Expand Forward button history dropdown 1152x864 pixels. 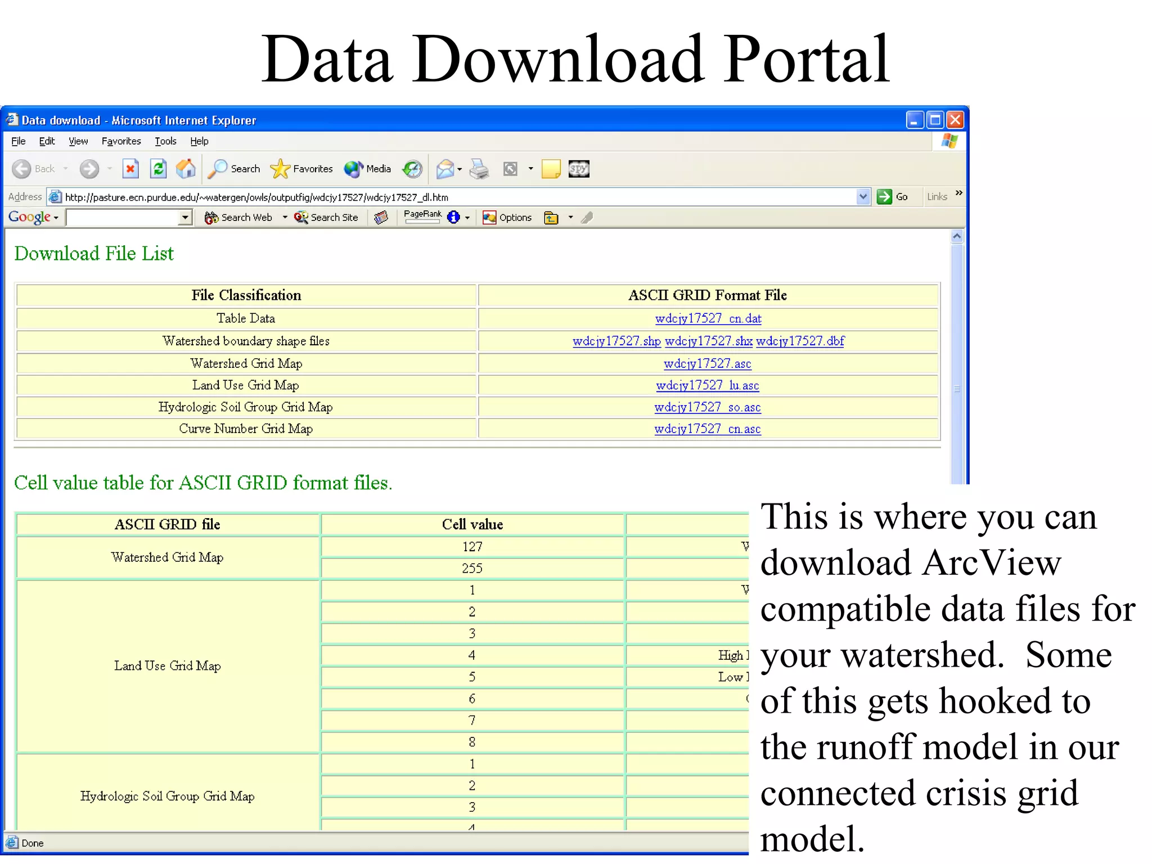[109, 169]
